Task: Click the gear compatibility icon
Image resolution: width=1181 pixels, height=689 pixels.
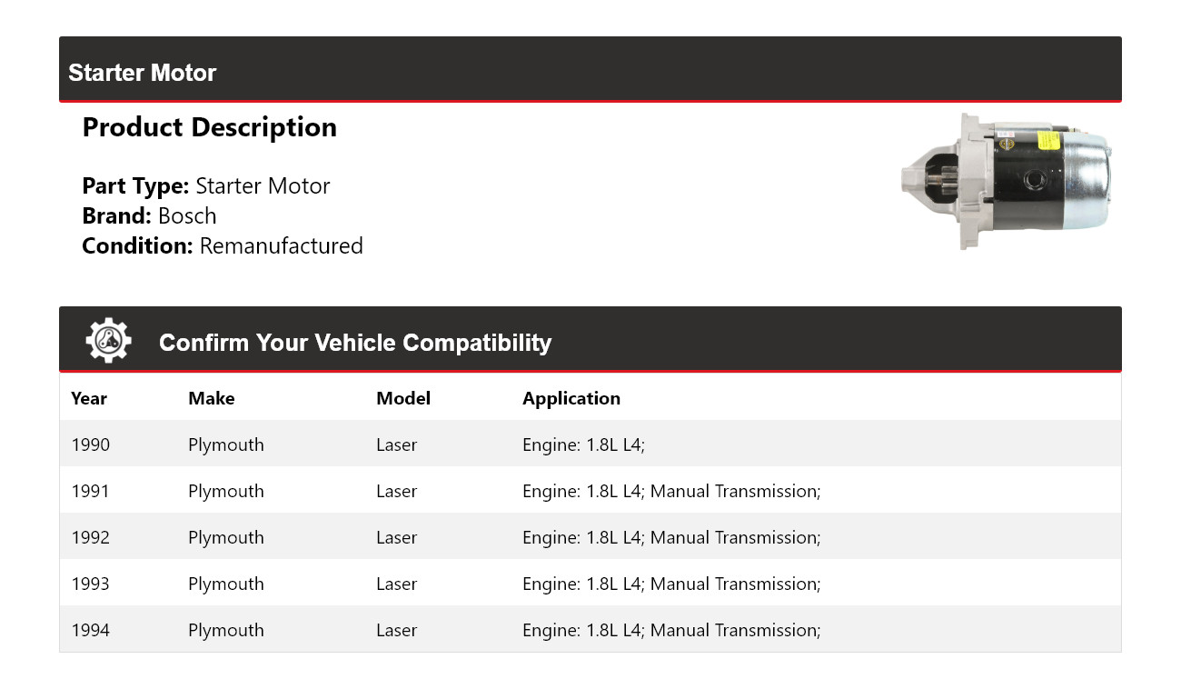Action: click(x=109, y=341)
